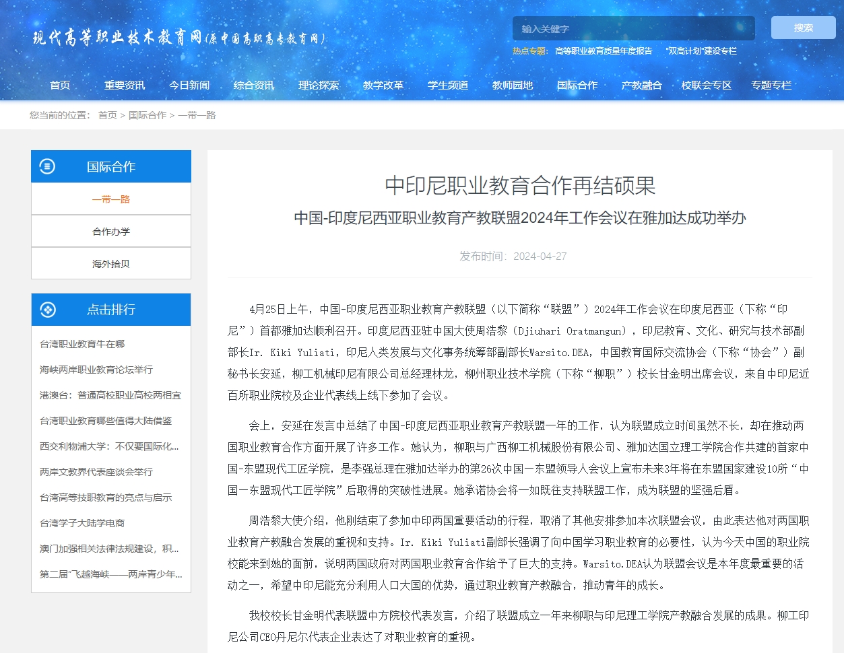
Task: Go to 今日新闻 in the navigation bar
Action: [x=189, y=85]
